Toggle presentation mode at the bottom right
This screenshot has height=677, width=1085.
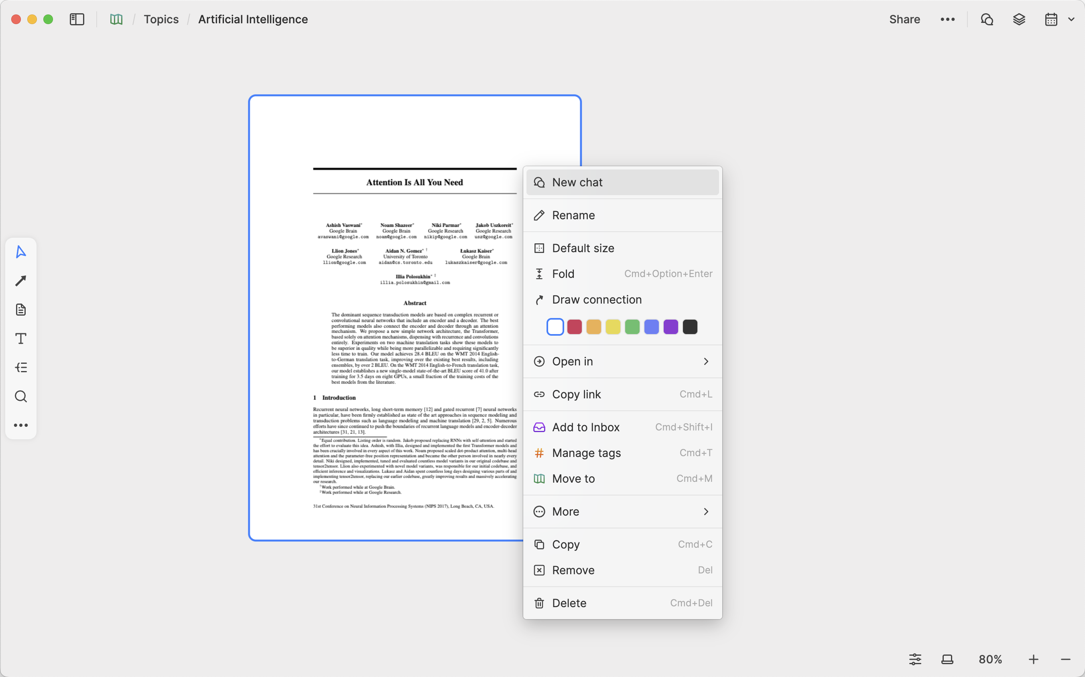click(947, 659)
